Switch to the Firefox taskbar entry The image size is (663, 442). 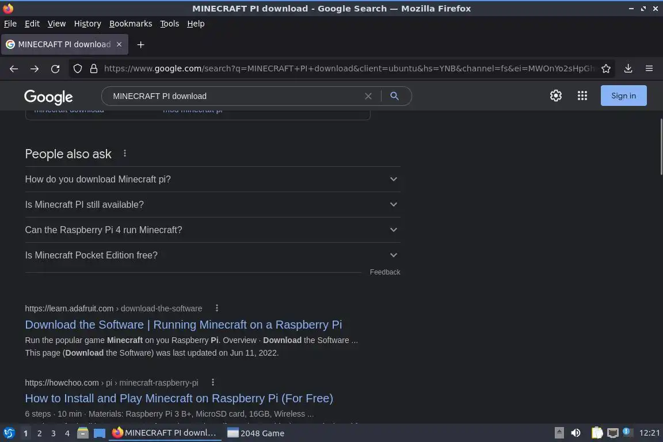(x=165, y=433)
